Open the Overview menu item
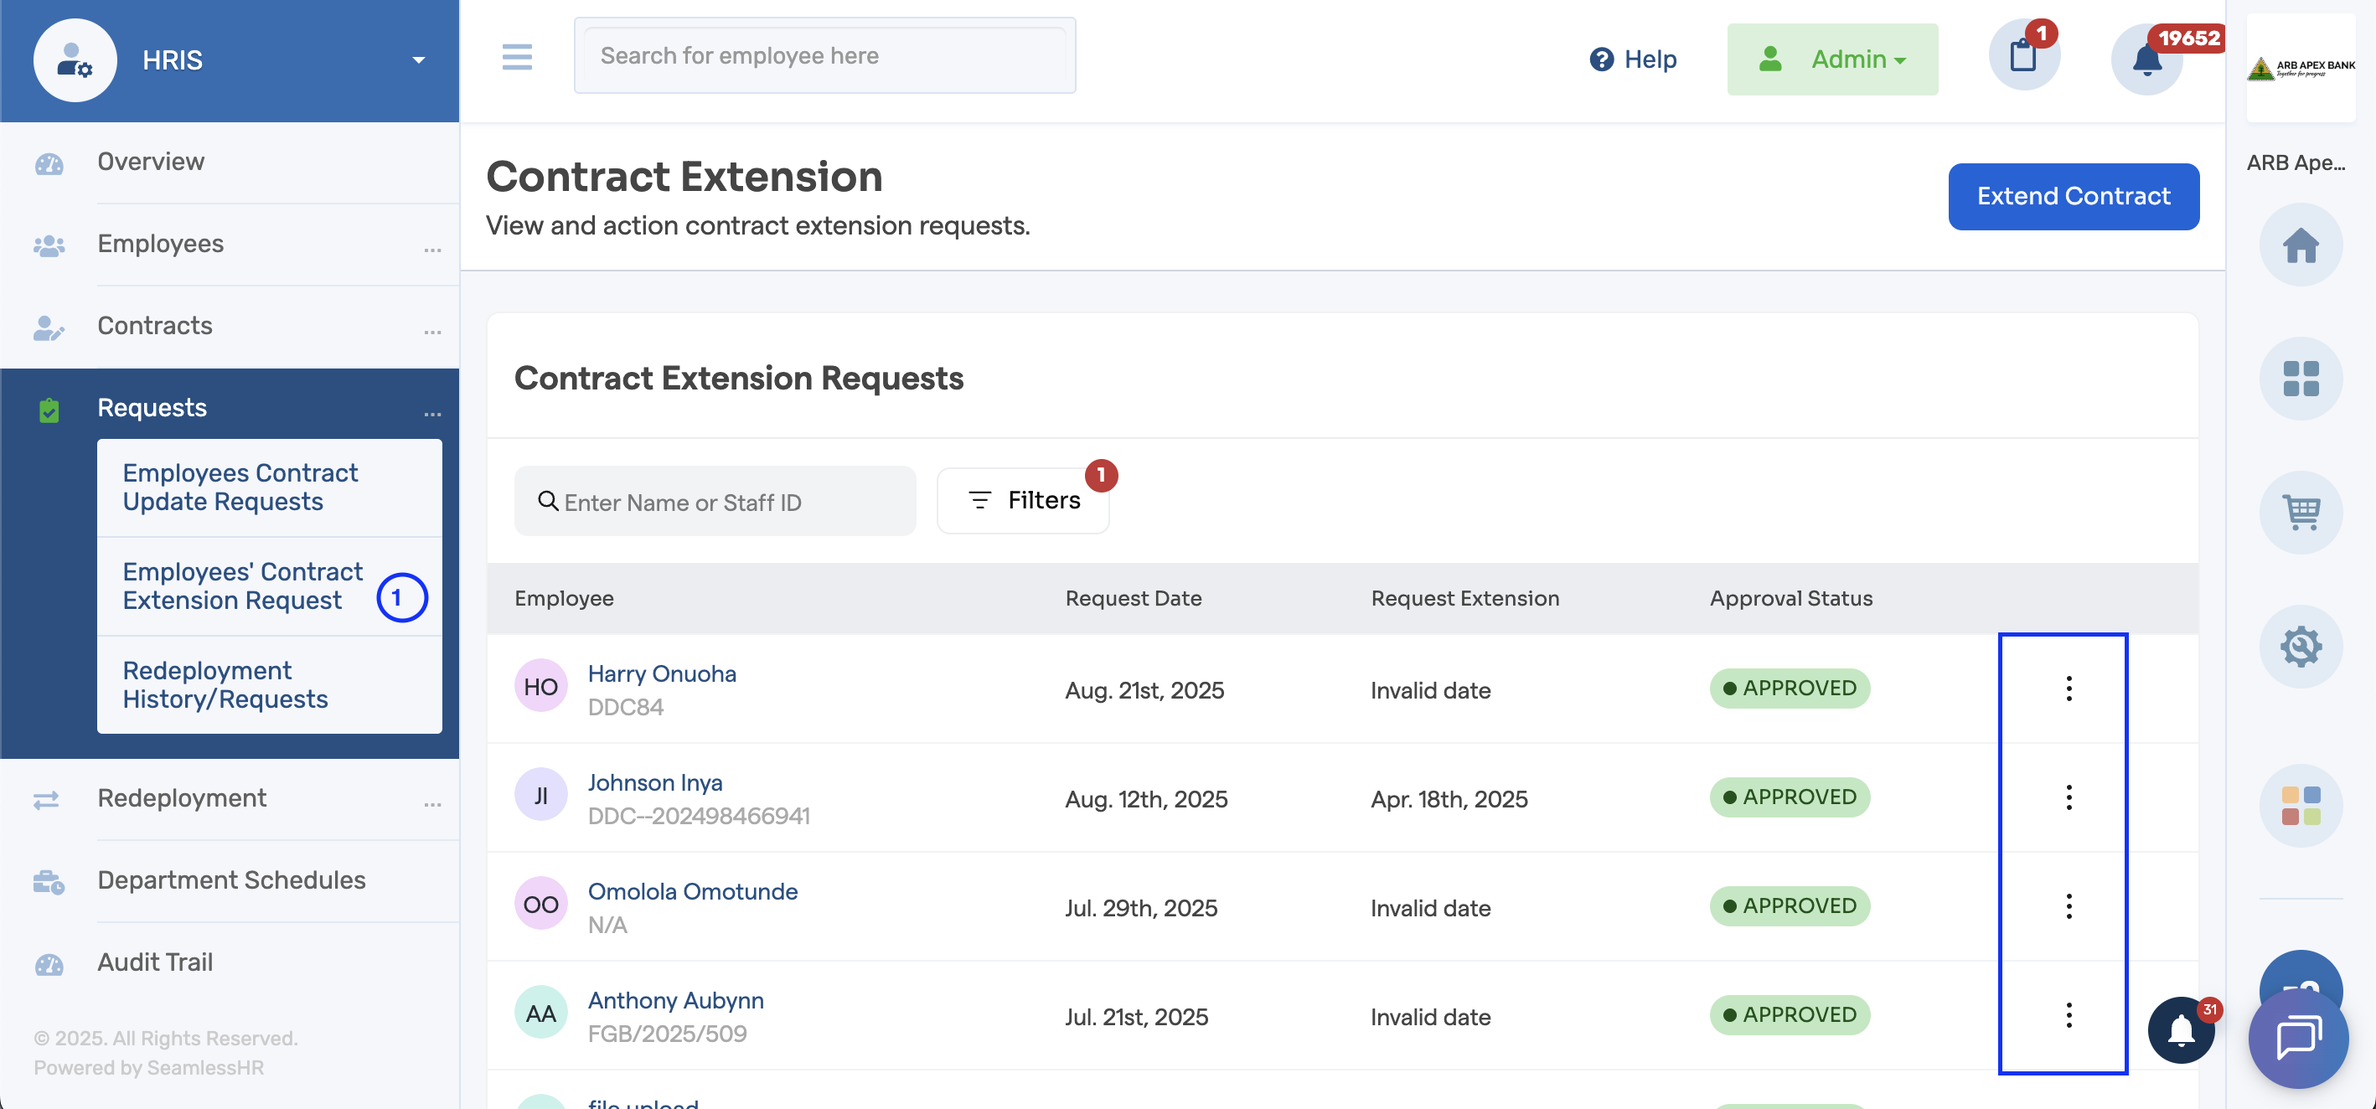 click(152, 162)
